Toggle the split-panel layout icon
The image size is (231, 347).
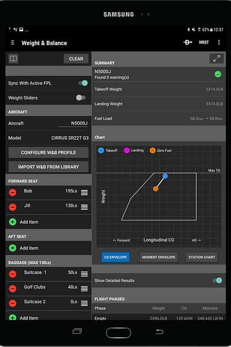(13, 59)
